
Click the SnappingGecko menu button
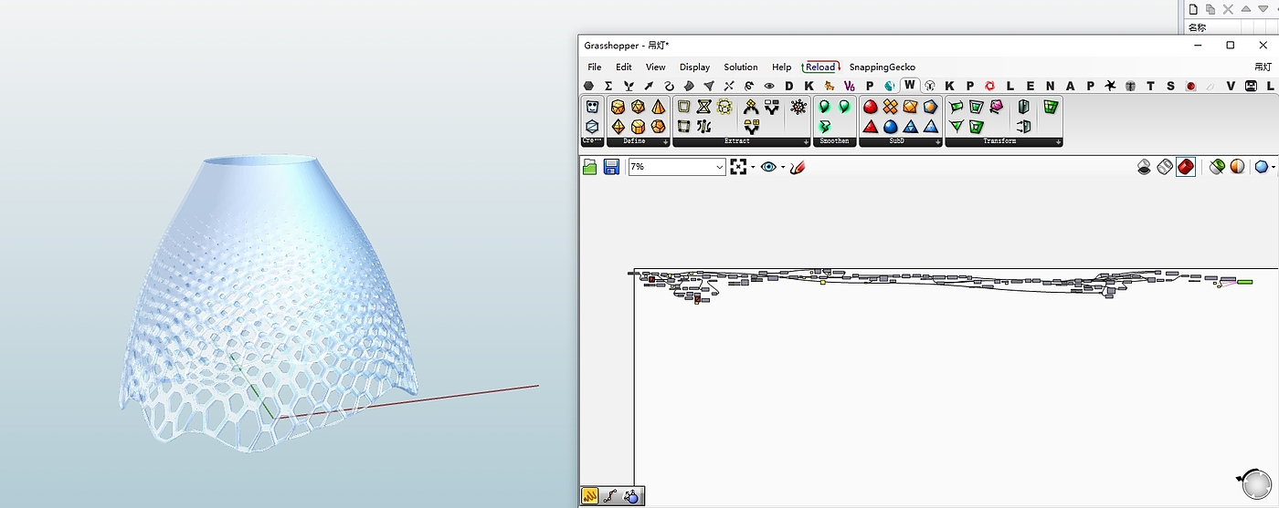click(x=882, y=67)
